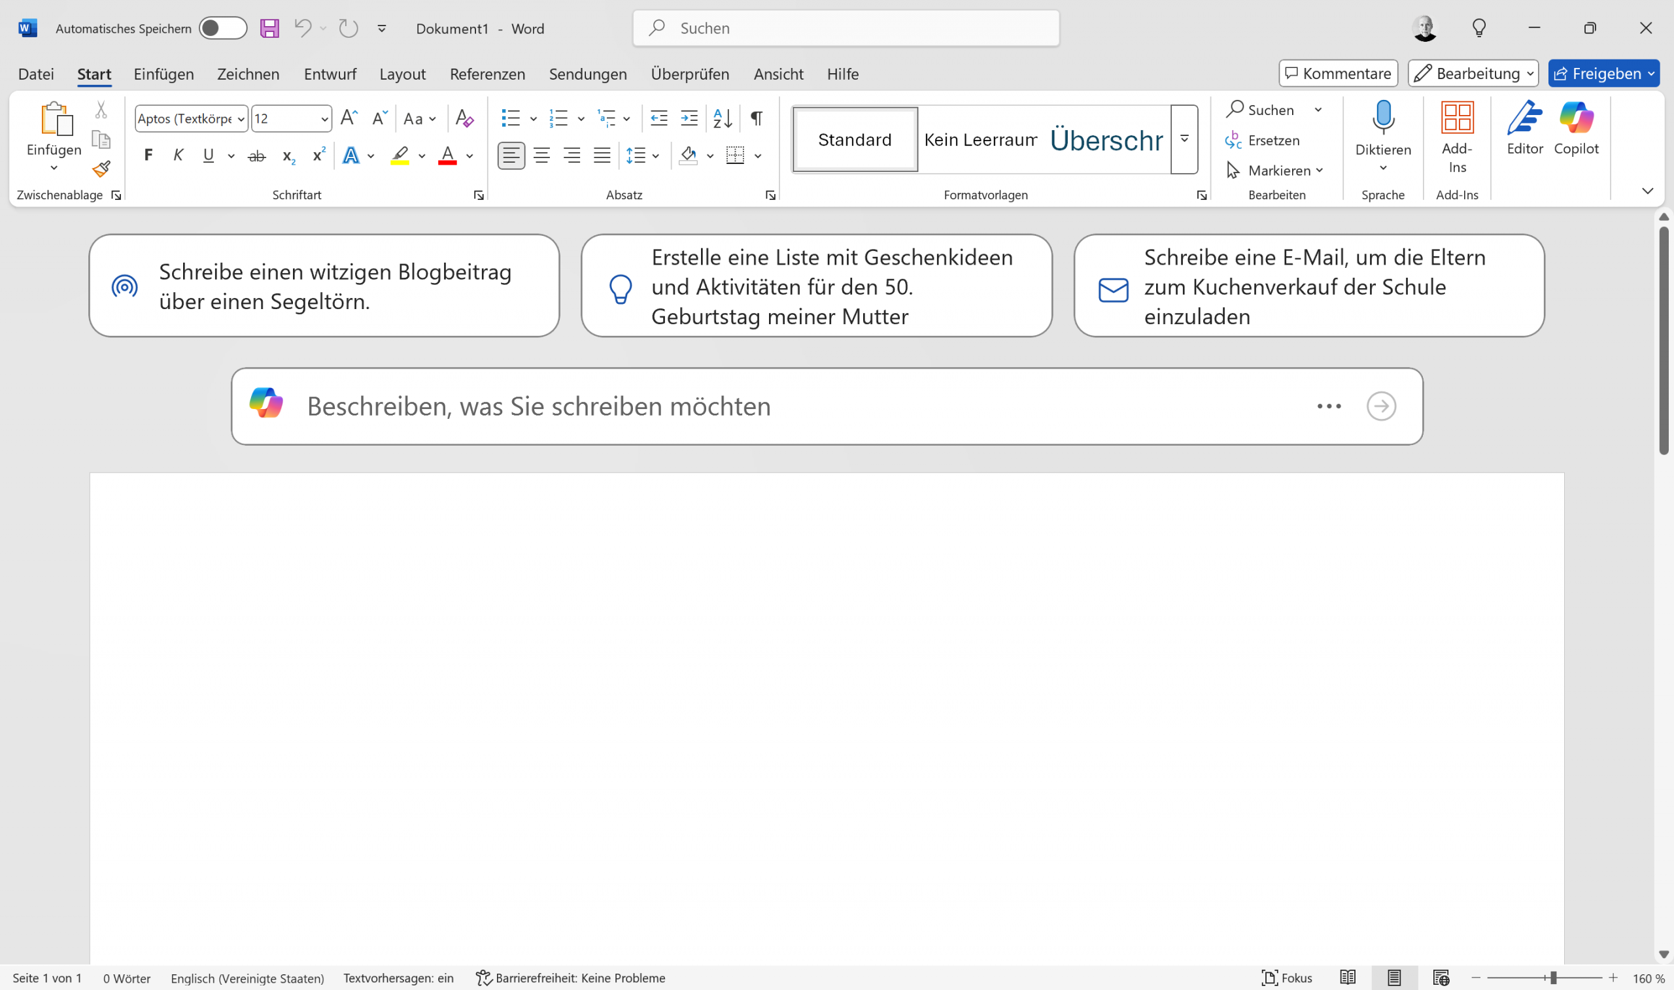Viewport: 1674px width, 990px height.
Task: Open the Add-Ins grid icon
Action: [x=1457, y=119]
